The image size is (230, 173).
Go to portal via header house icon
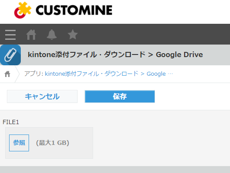pos(31,35)
